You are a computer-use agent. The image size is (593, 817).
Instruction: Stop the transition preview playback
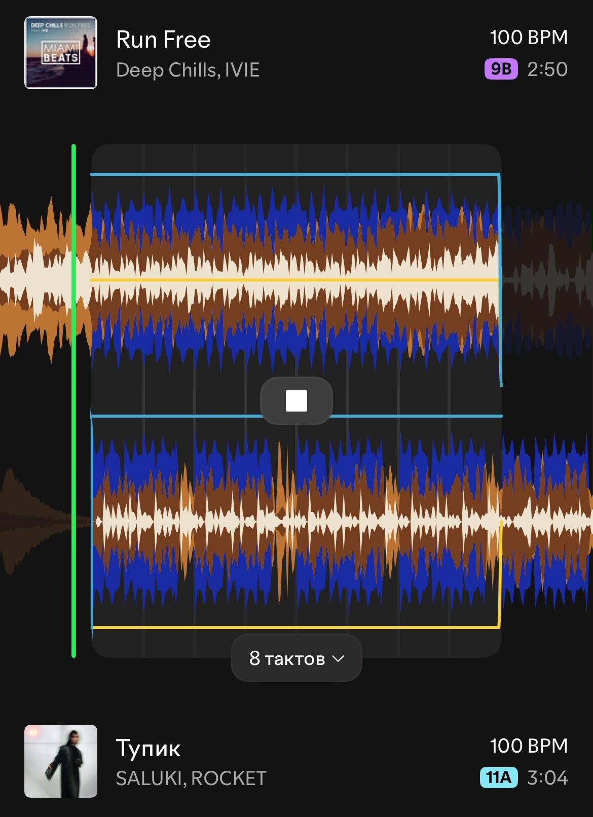(296, 401)
